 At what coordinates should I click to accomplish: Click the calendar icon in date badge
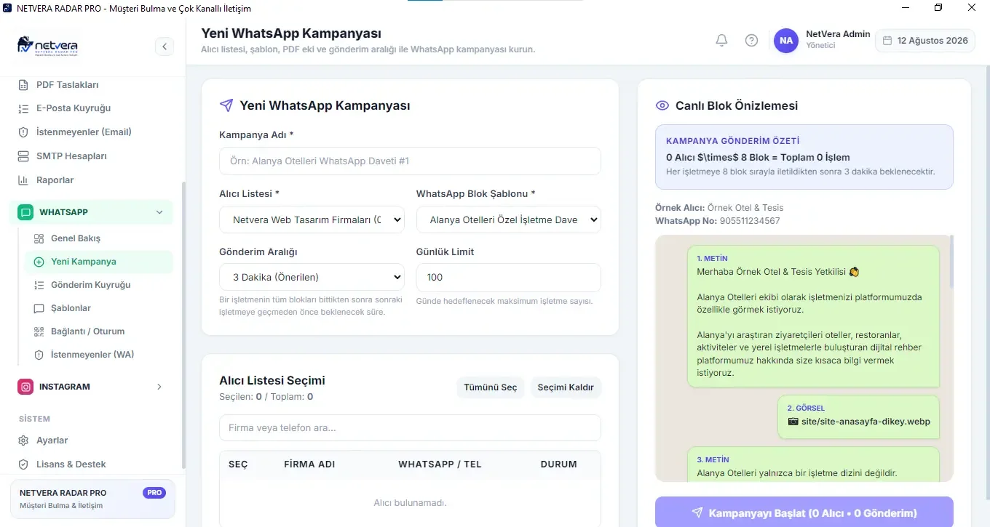pos(887,41)
